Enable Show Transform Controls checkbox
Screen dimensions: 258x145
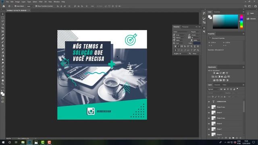click(x=36, y=6)
